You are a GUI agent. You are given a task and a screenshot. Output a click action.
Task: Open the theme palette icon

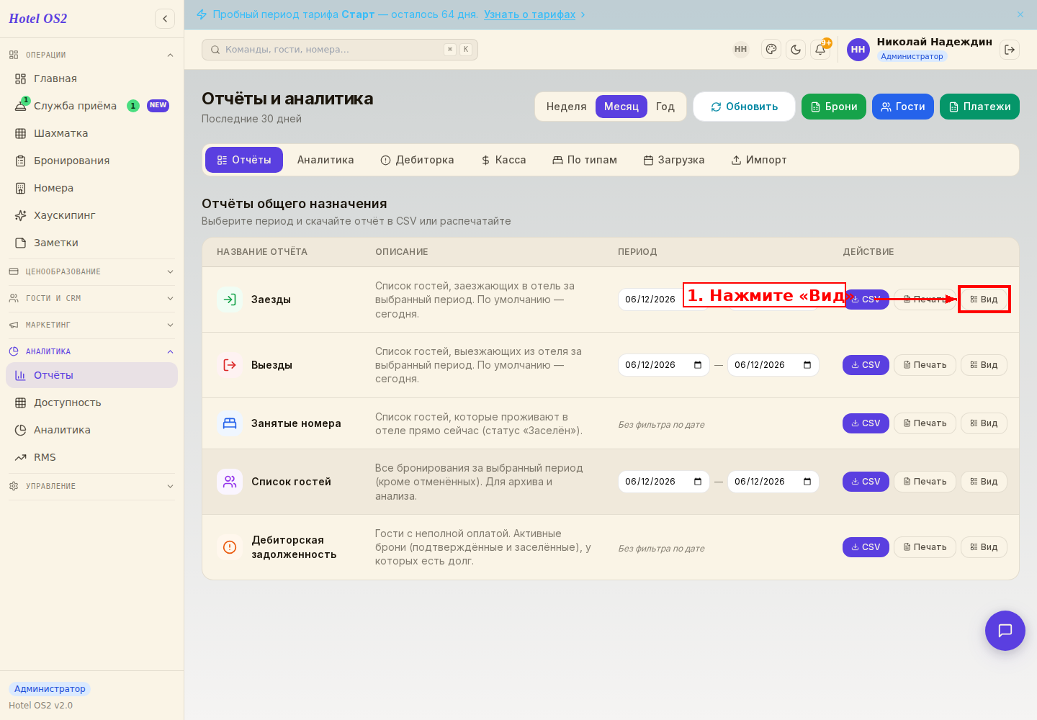pyautogui.click(x=771, y=50)
